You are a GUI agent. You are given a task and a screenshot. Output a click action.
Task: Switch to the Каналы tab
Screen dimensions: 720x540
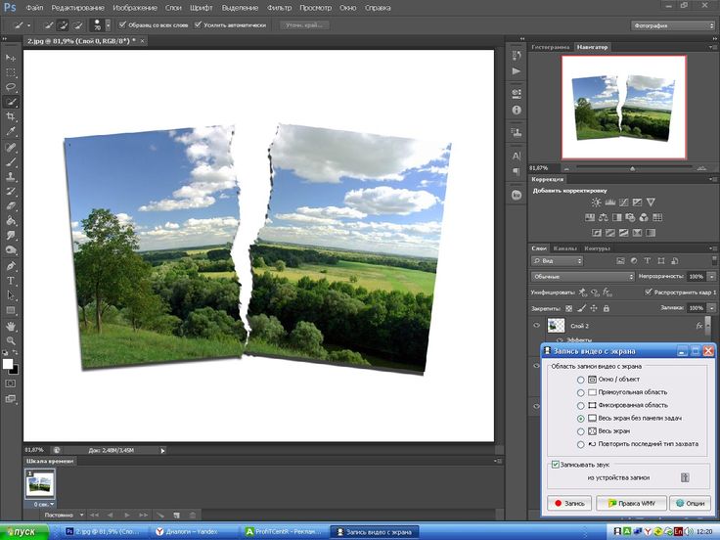click(564, 247)
